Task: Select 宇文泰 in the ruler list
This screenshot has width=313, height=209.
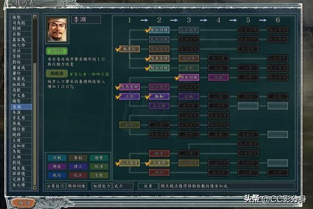Action: (x=21, y=95)
